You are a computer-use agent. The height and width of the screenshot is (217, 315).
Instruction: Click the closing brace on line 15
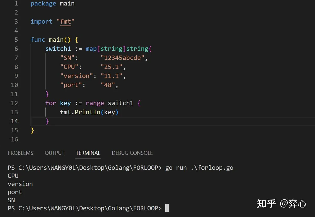click(33, 130)
